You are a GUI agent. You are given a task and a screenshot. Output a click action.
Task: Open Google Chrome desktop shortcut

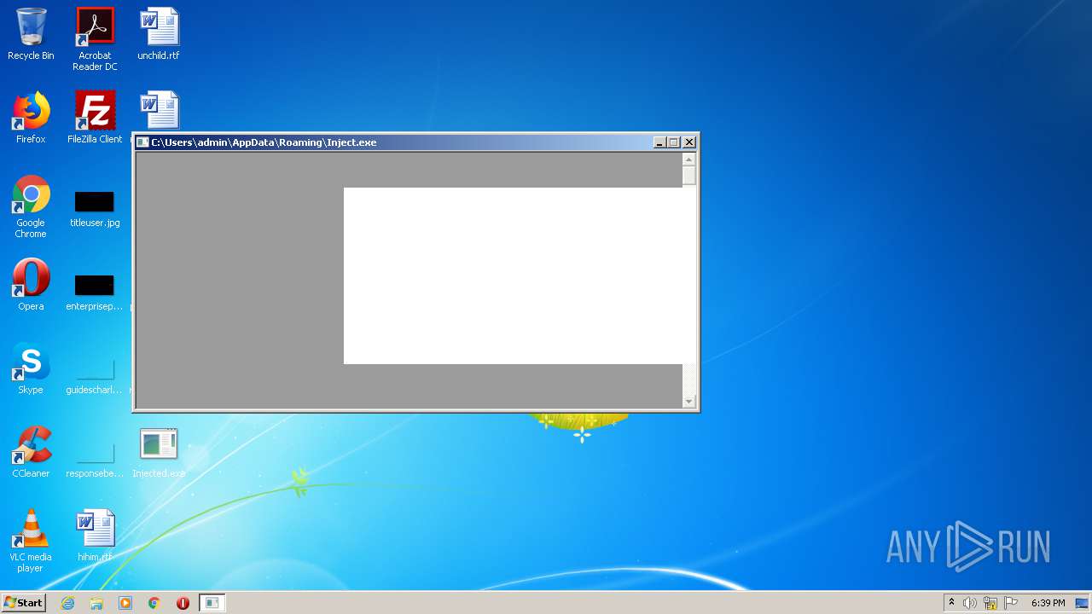tap(31, 206)
